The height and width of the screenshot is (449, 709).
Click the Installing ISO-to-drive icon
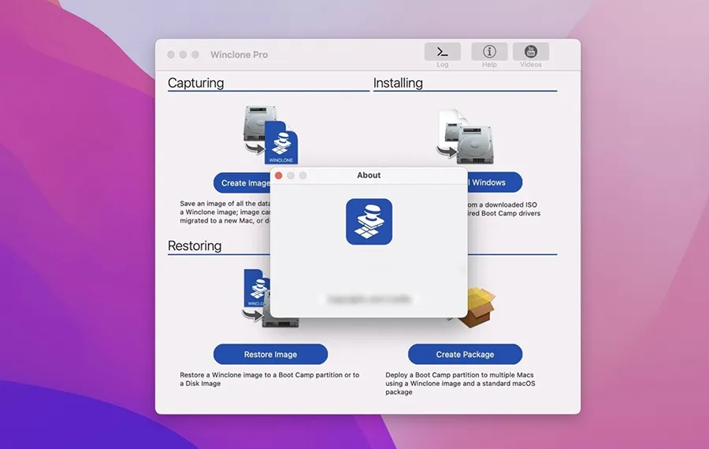click(x=465, y=135)
